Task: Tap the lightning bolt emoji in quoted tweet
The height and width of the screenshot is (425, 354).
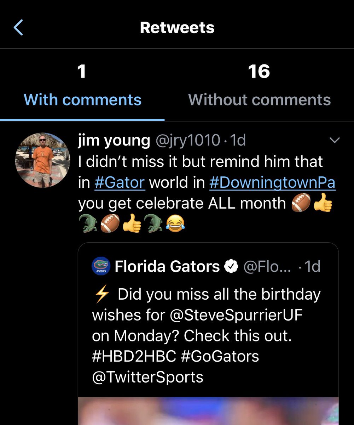Action: [102, 295]
